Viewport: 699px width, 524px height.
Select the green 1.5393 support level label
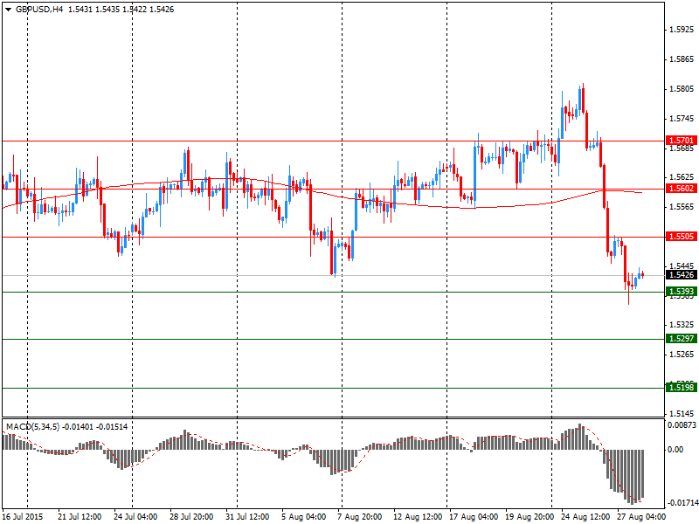coord(682,292)
